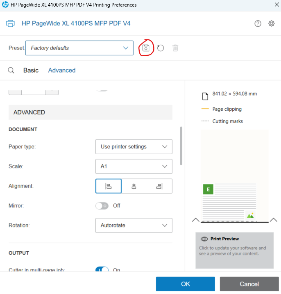Click the OUTPUT section heading

coord(19,253)
